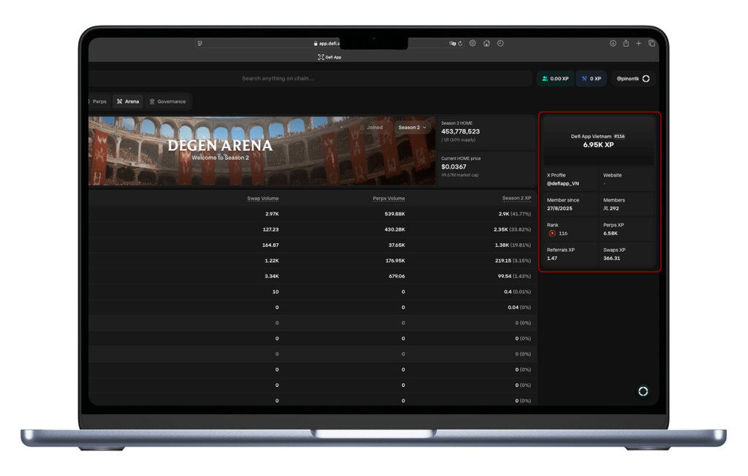The image size is (748, 476).
Task: Click the 0.04 (0%) Season 2 XP cell
Action: coord(519,307)
